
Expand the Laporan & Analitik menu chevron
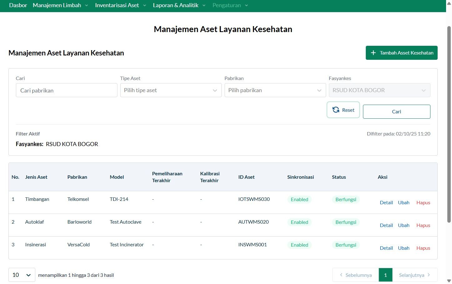click(x=204, y=6)
